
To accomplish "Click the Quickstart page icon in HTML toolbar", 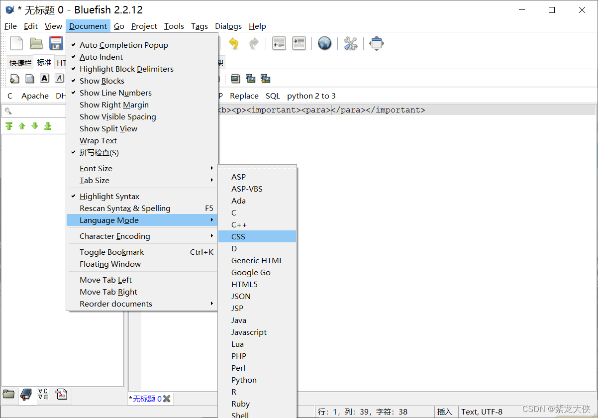I will [15, 79].
